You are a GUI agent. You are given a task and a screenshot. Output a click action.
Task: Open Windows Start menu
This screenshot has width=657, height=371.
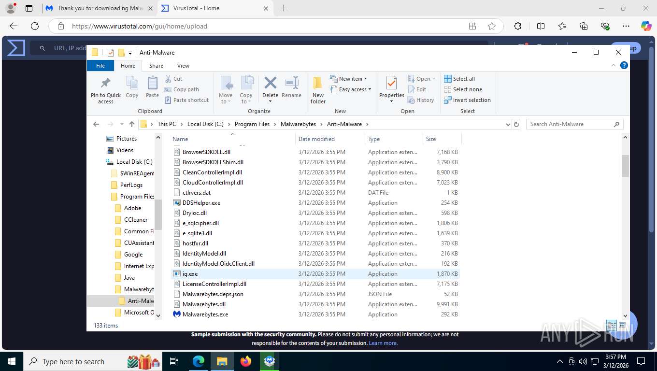[x=12, y=361]
